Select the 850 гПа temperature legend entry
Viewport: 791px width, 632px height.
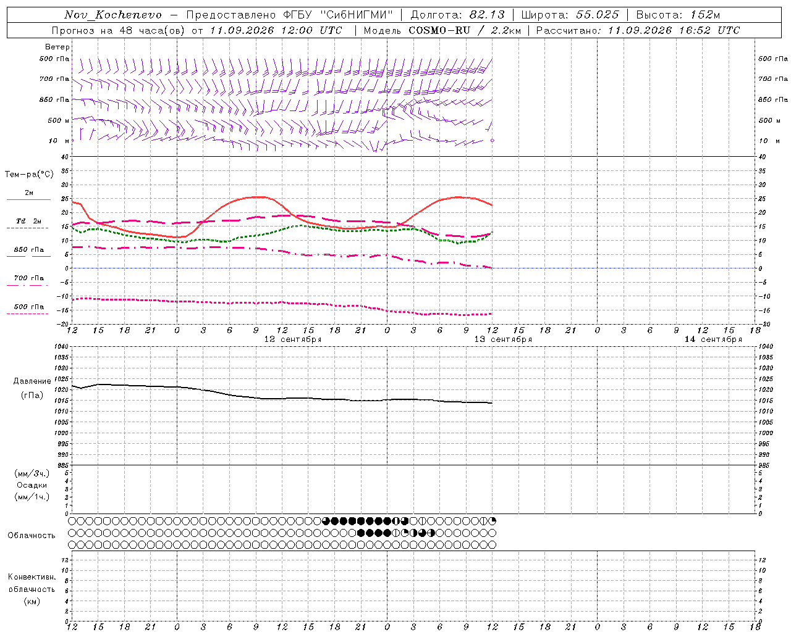click(x=28, y=250)
